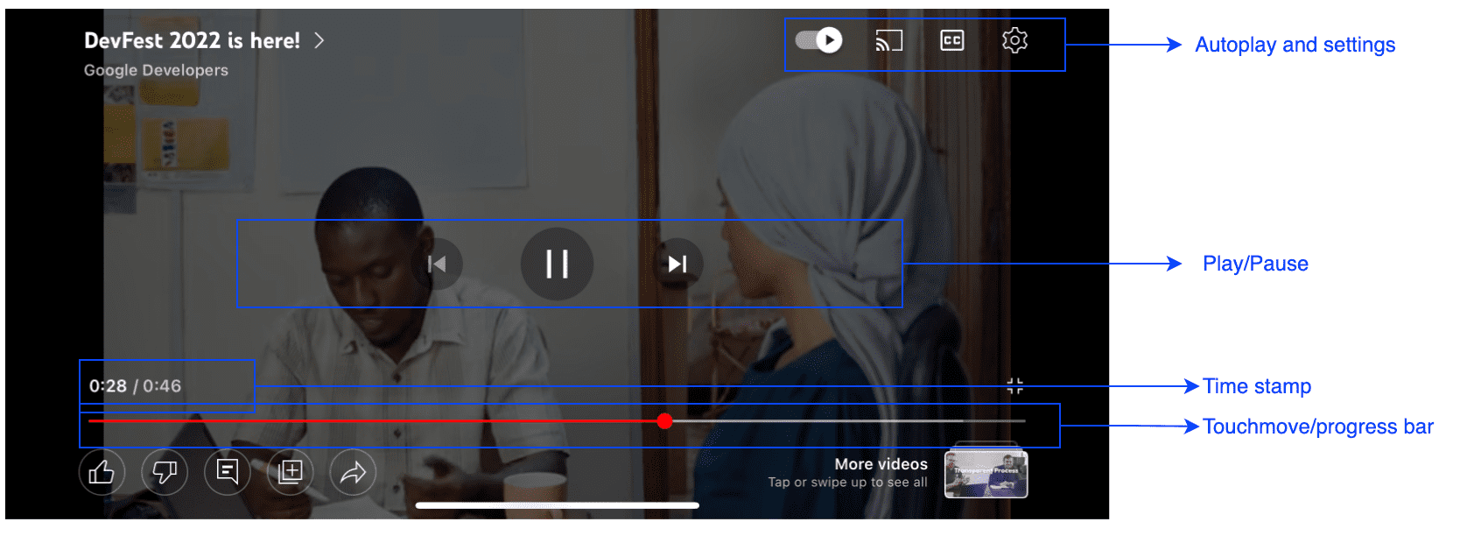This screenshot has height=550, width=1467.
Task: Dislike the video with thumbs down
Action: pyautogui.click(x=165, y=472)
